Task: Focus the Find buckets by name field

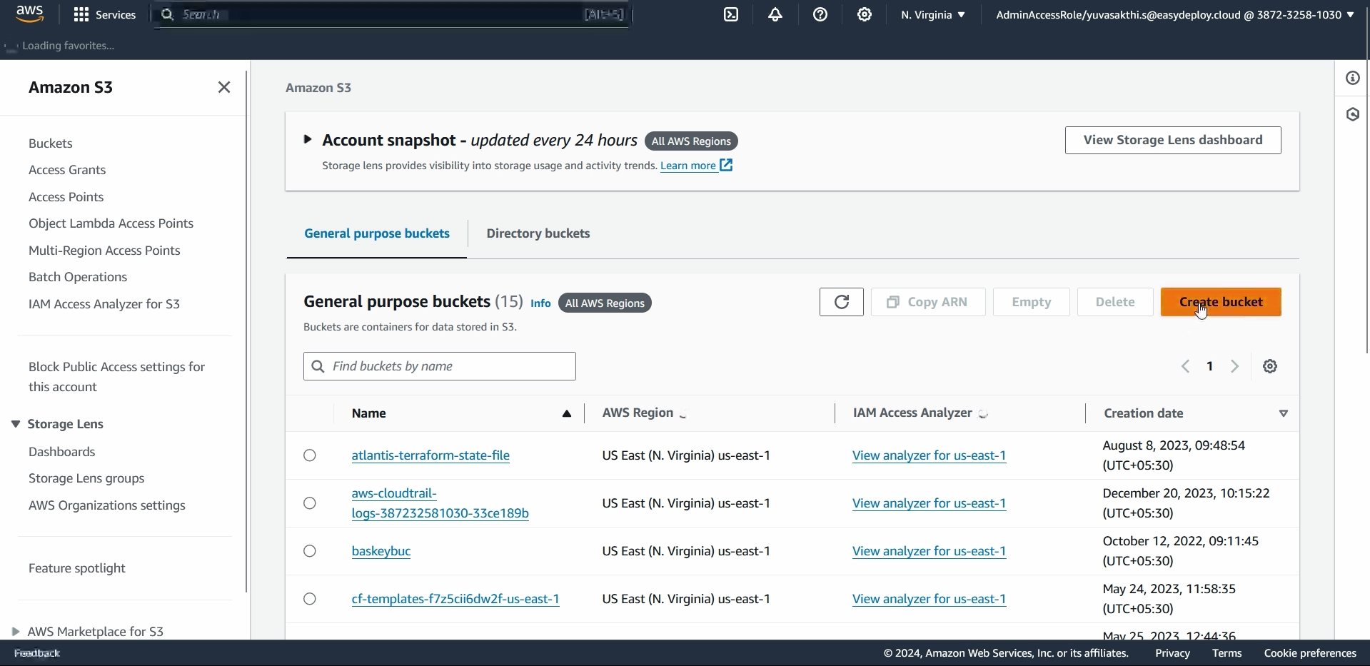Action: pyautogui.click(x=440, y=366)
